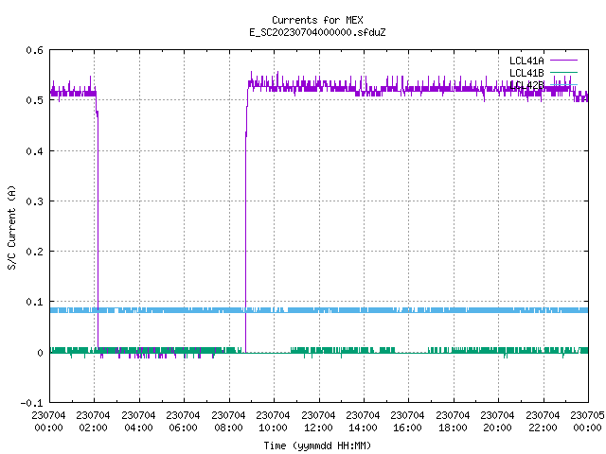Click the LCL41A legend label
The width and height of the screenshot is (606, 454).
click(x=526, y=61)
